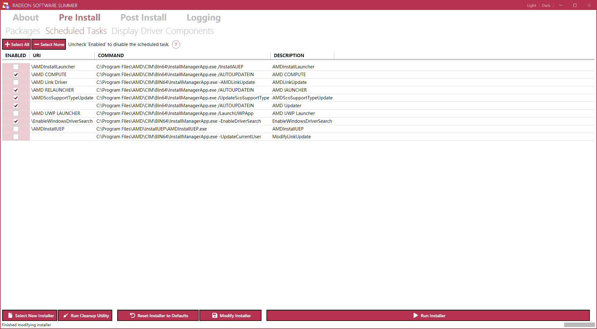
Task: Click the help question mark icon
Action: [176, 44]
